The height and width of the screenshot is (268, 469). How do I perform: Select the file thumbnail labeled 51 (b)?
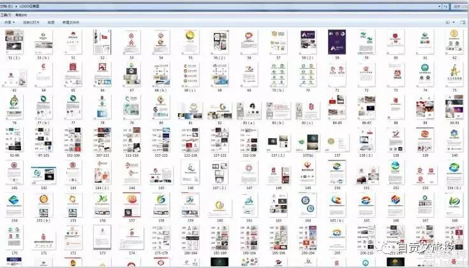43,42
